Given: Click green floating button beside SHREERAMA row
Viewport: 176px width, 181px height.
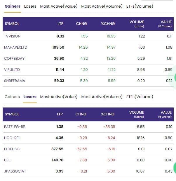Looking at the screenshot, I should pos(175,78).
